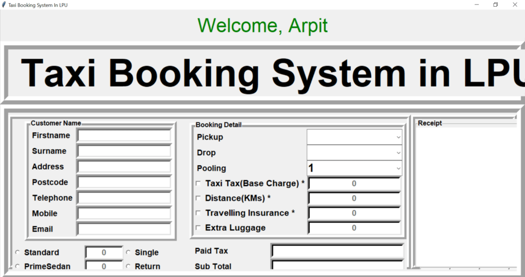This screenshot has height=277, width=525.
Task: Click the Travelling Insurance value field
Action: 354,213
